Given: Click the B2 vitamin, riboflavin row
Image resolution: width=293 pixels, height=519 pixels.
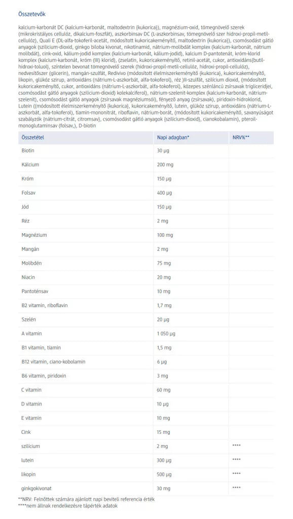Looking at the screenshot, I should coord(146,306).
